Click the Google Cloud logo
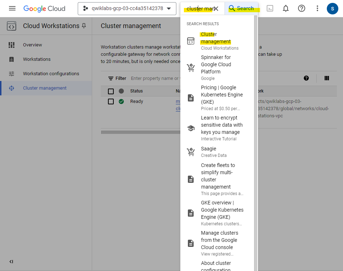 point(44,9)
